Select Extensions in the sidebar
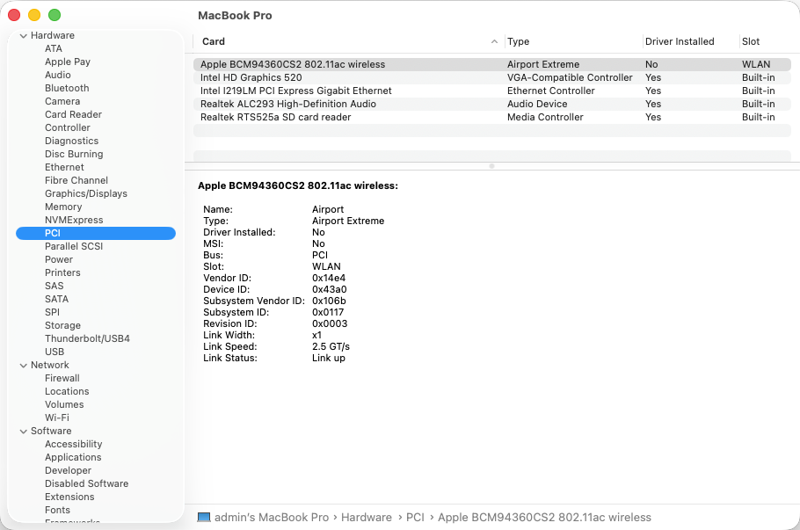Image resolution: width=800 pixels, height=530 pixels. pyautogui.click(x=69, y=497)
